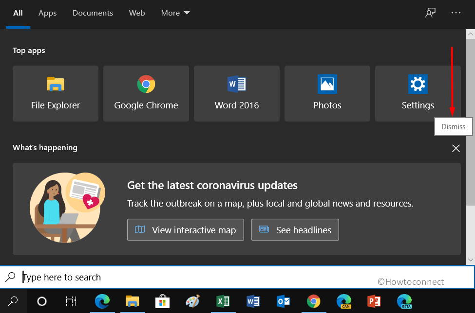
Task: Launch Google Chrome tile in Top apps
Action: click(146, 93)
